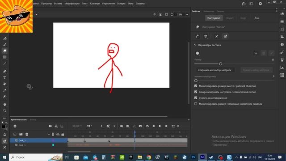286x161 pixels.
Task: Switch to the Док properties tab
Action: 257,18
